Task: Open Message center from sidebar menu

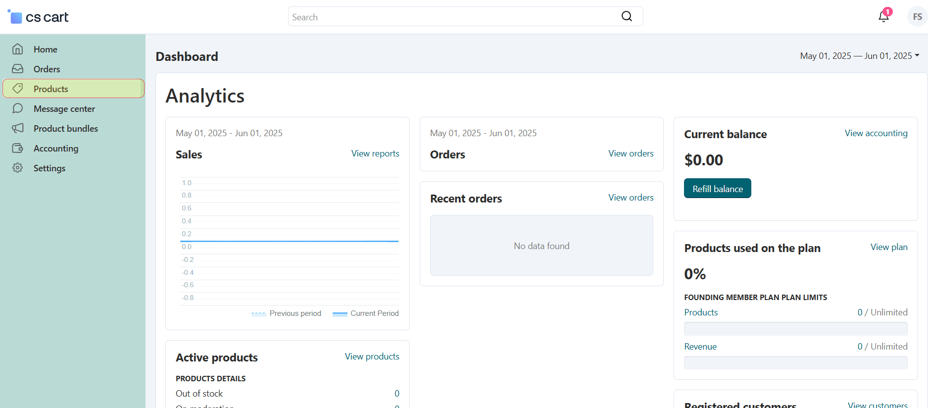Action: [64, 108]
